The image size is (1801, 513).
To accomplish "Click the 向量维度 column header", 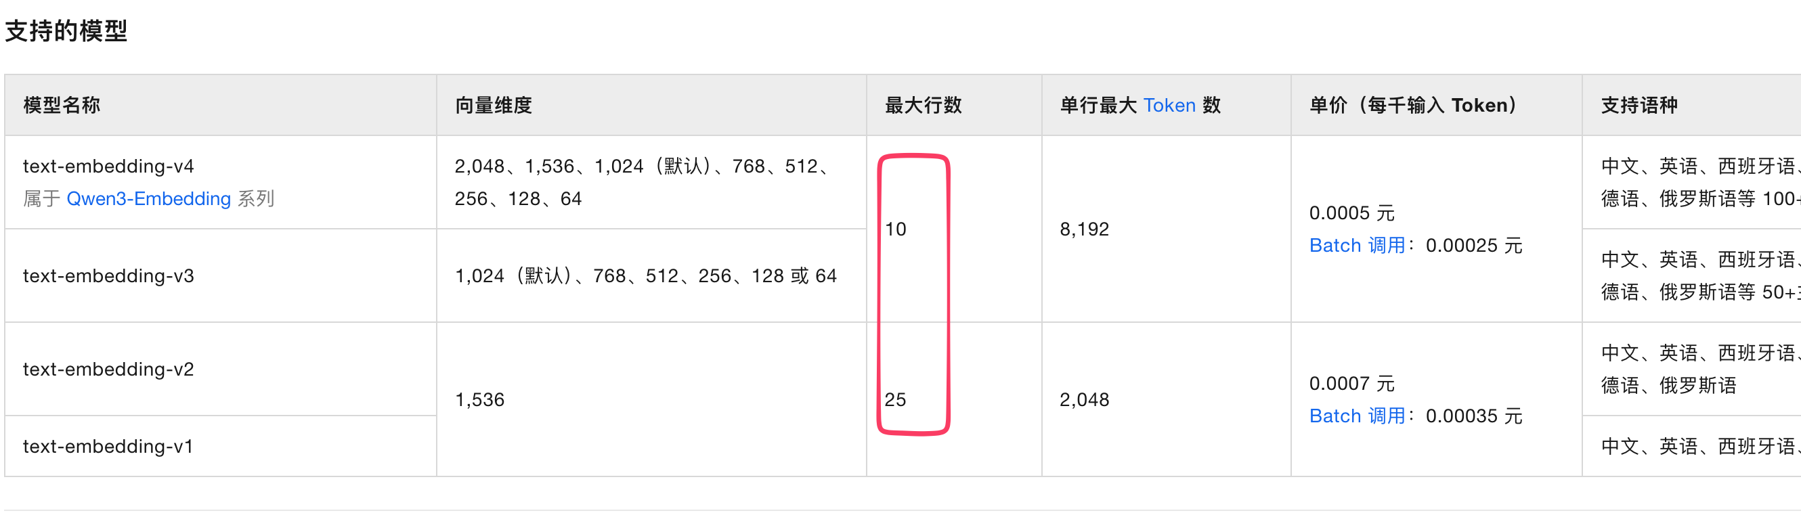I will (494, 106).
